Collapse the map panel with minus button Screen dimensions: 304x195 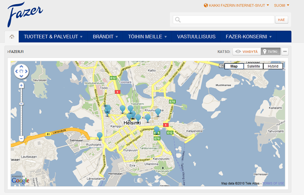(285, 52)
